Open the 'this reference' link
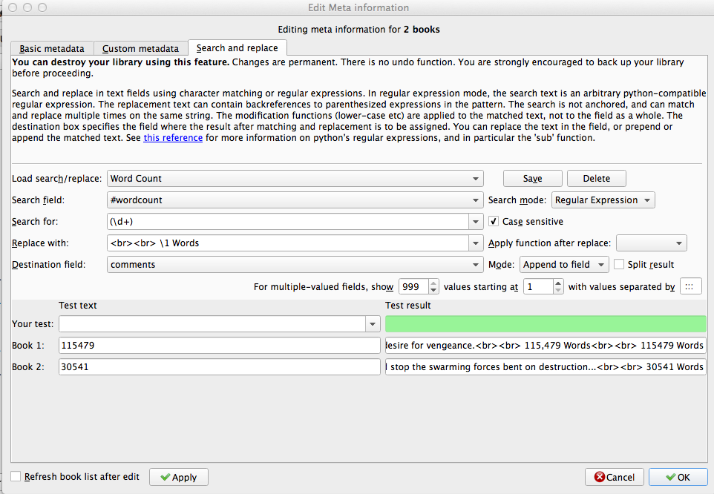 [x=173, y=138]
